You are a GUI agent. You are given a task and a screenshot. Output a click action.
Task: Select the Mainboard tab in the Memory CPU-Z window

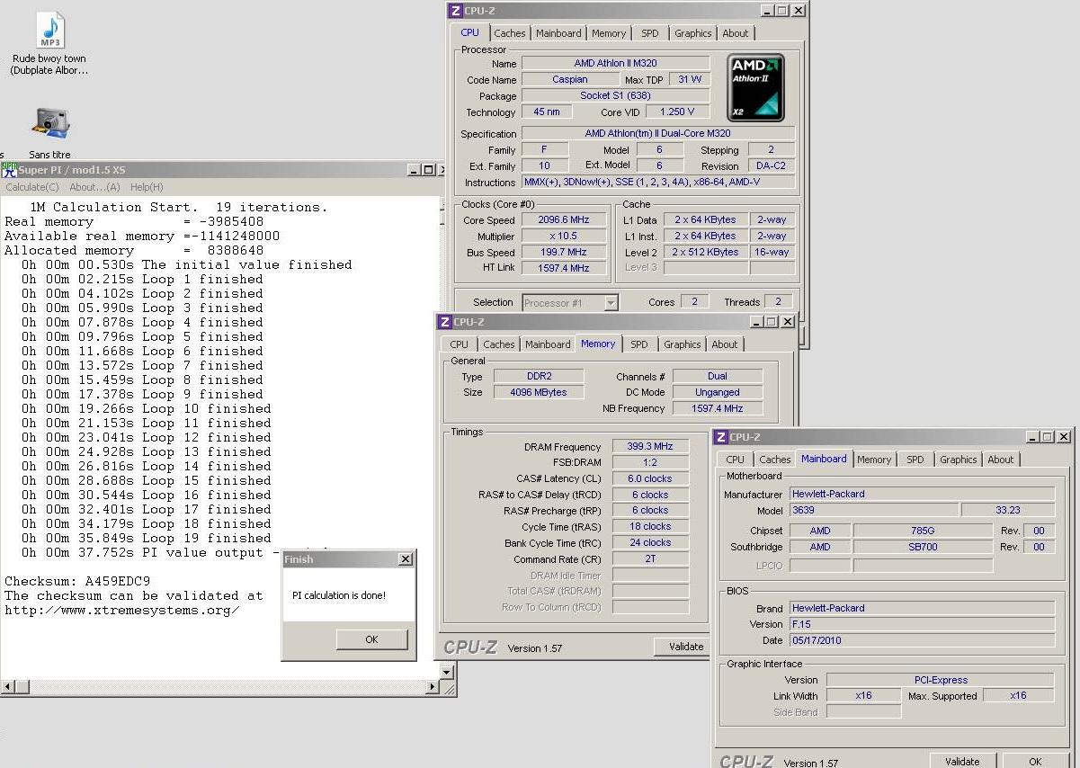[548, 344]
